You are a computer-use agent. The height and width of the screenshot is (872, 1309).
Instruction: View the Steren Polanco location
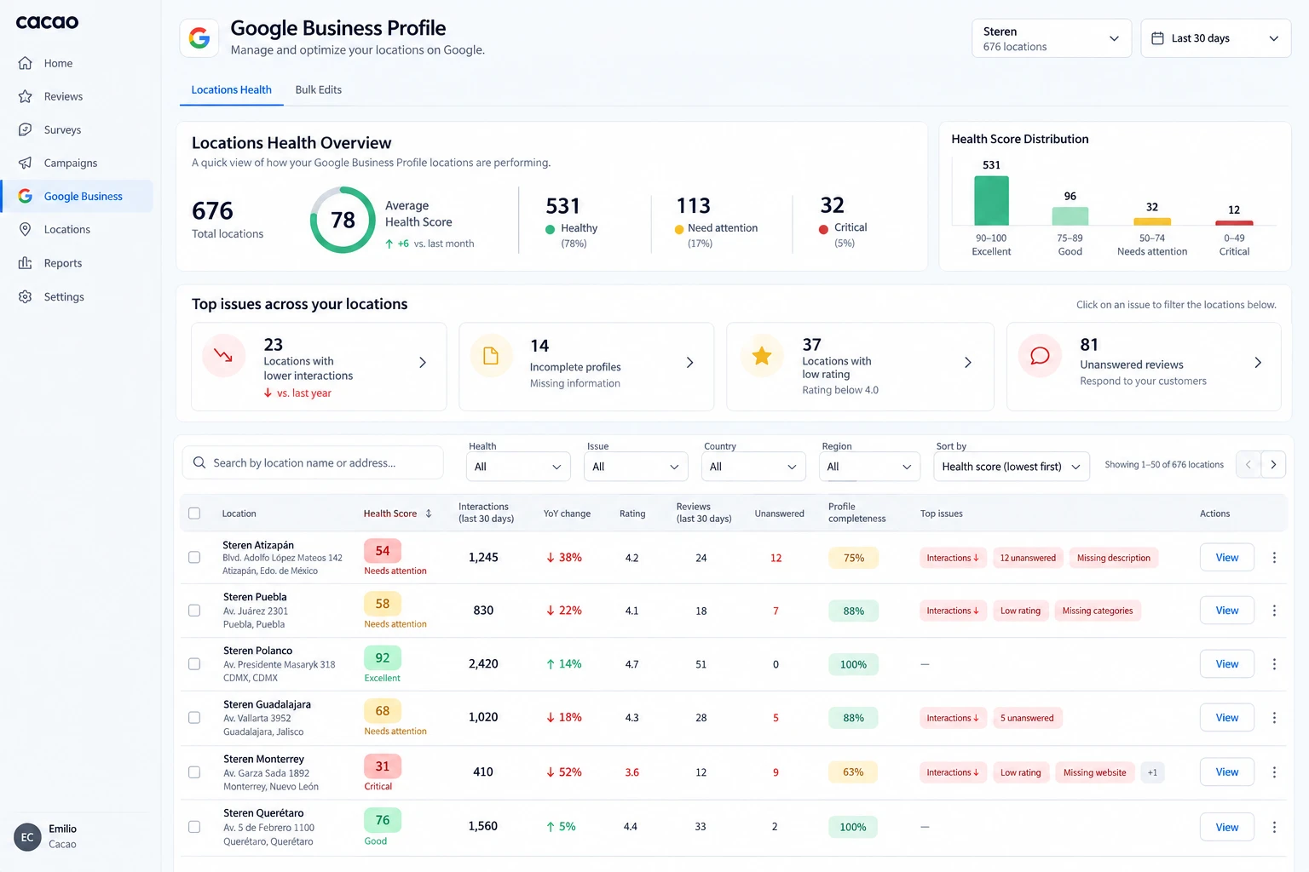click(1227, 664)
